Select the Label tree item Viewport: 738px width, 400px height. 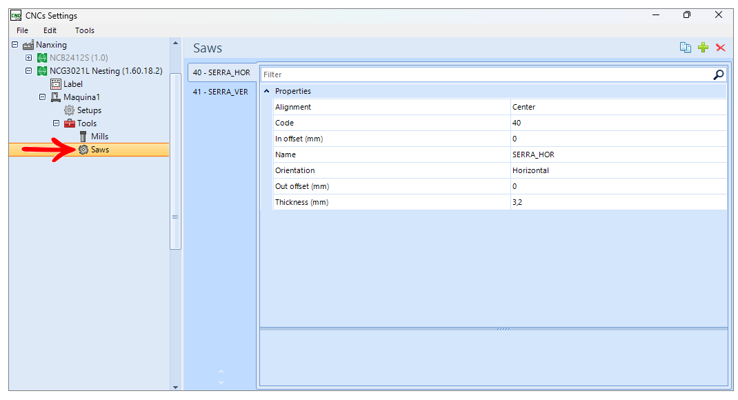tap(73, 84)
